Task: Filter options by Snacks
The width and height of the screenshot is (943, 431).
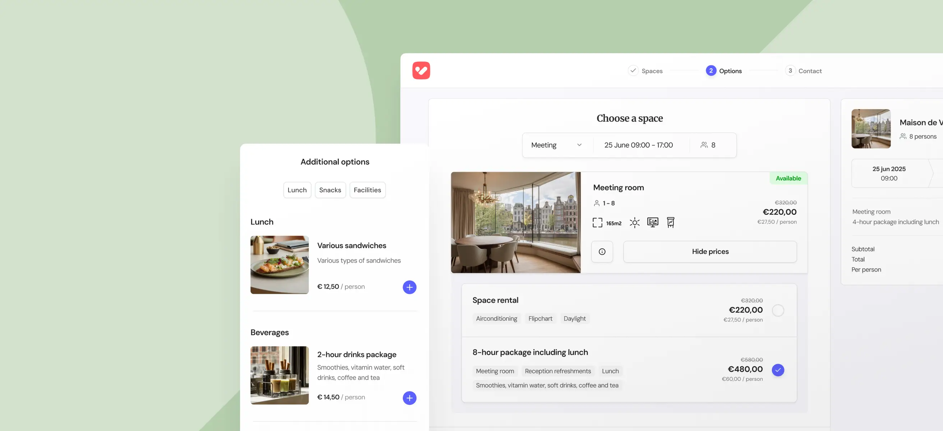Action: click(330, 190)
